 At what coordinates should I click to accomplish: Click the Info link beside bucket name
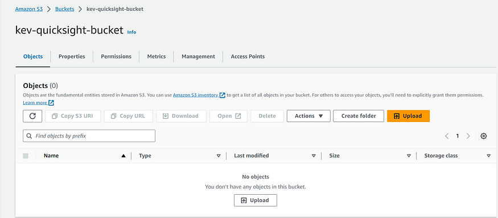pyautogui.click(x=132, y=32)
